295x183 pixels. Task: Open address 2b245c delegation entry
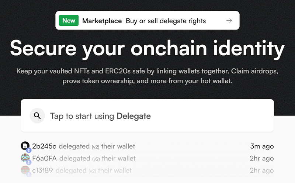(44, 146)
